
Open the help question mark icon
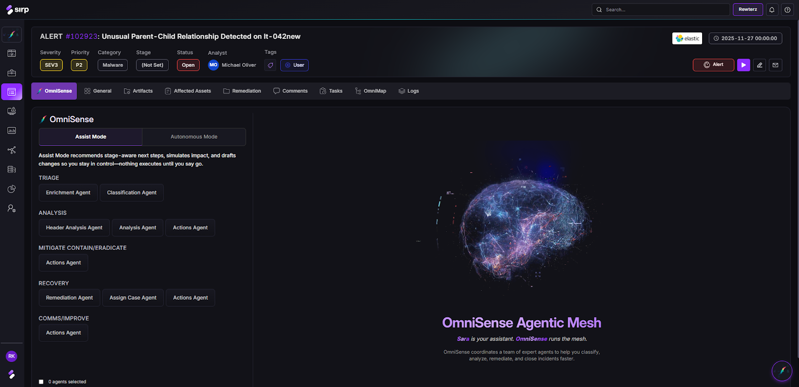point(788,9)
